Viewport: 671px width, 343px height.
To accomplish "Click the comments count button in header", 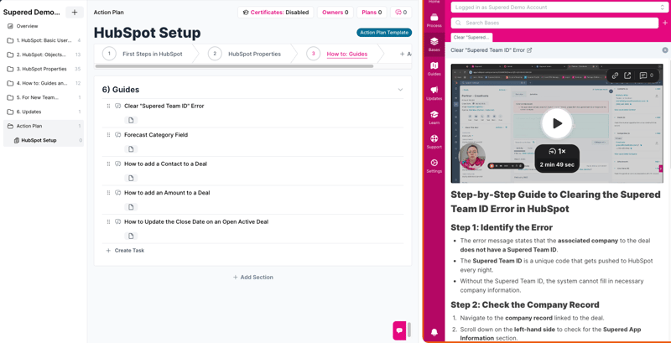I will tap(401, 13).
